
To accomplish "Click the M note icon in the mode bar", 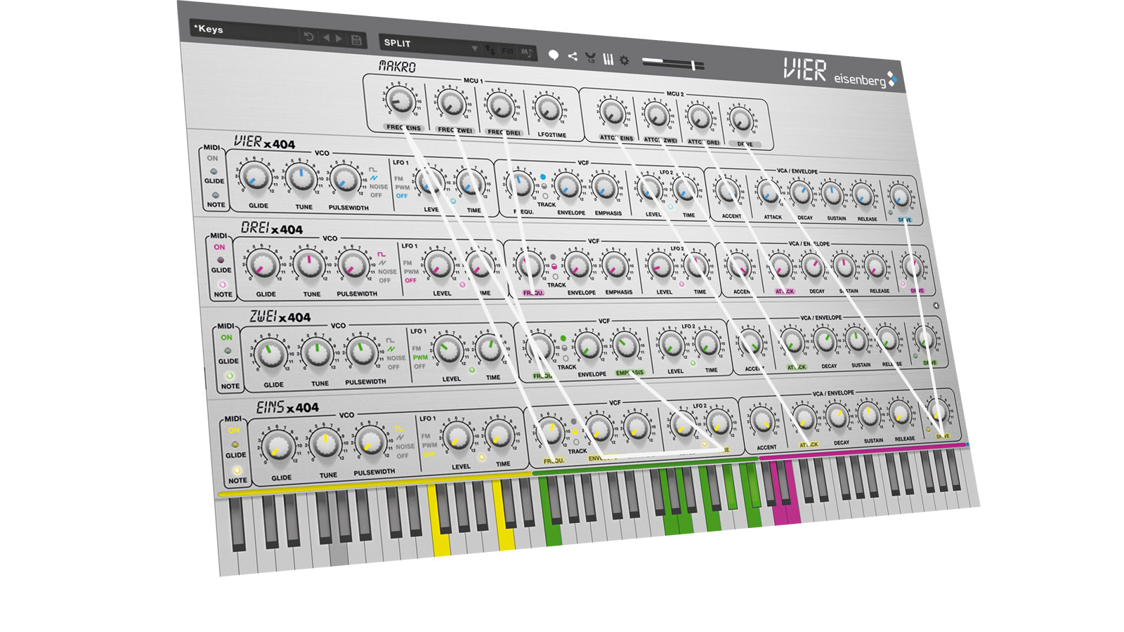I will [x=526, y=53].
